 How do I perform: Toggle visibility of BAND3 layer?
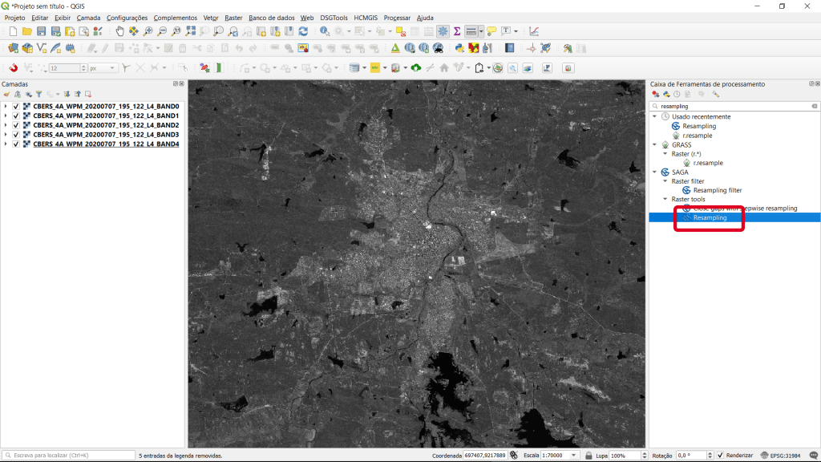pyautogui.click(x=16, y=135)
